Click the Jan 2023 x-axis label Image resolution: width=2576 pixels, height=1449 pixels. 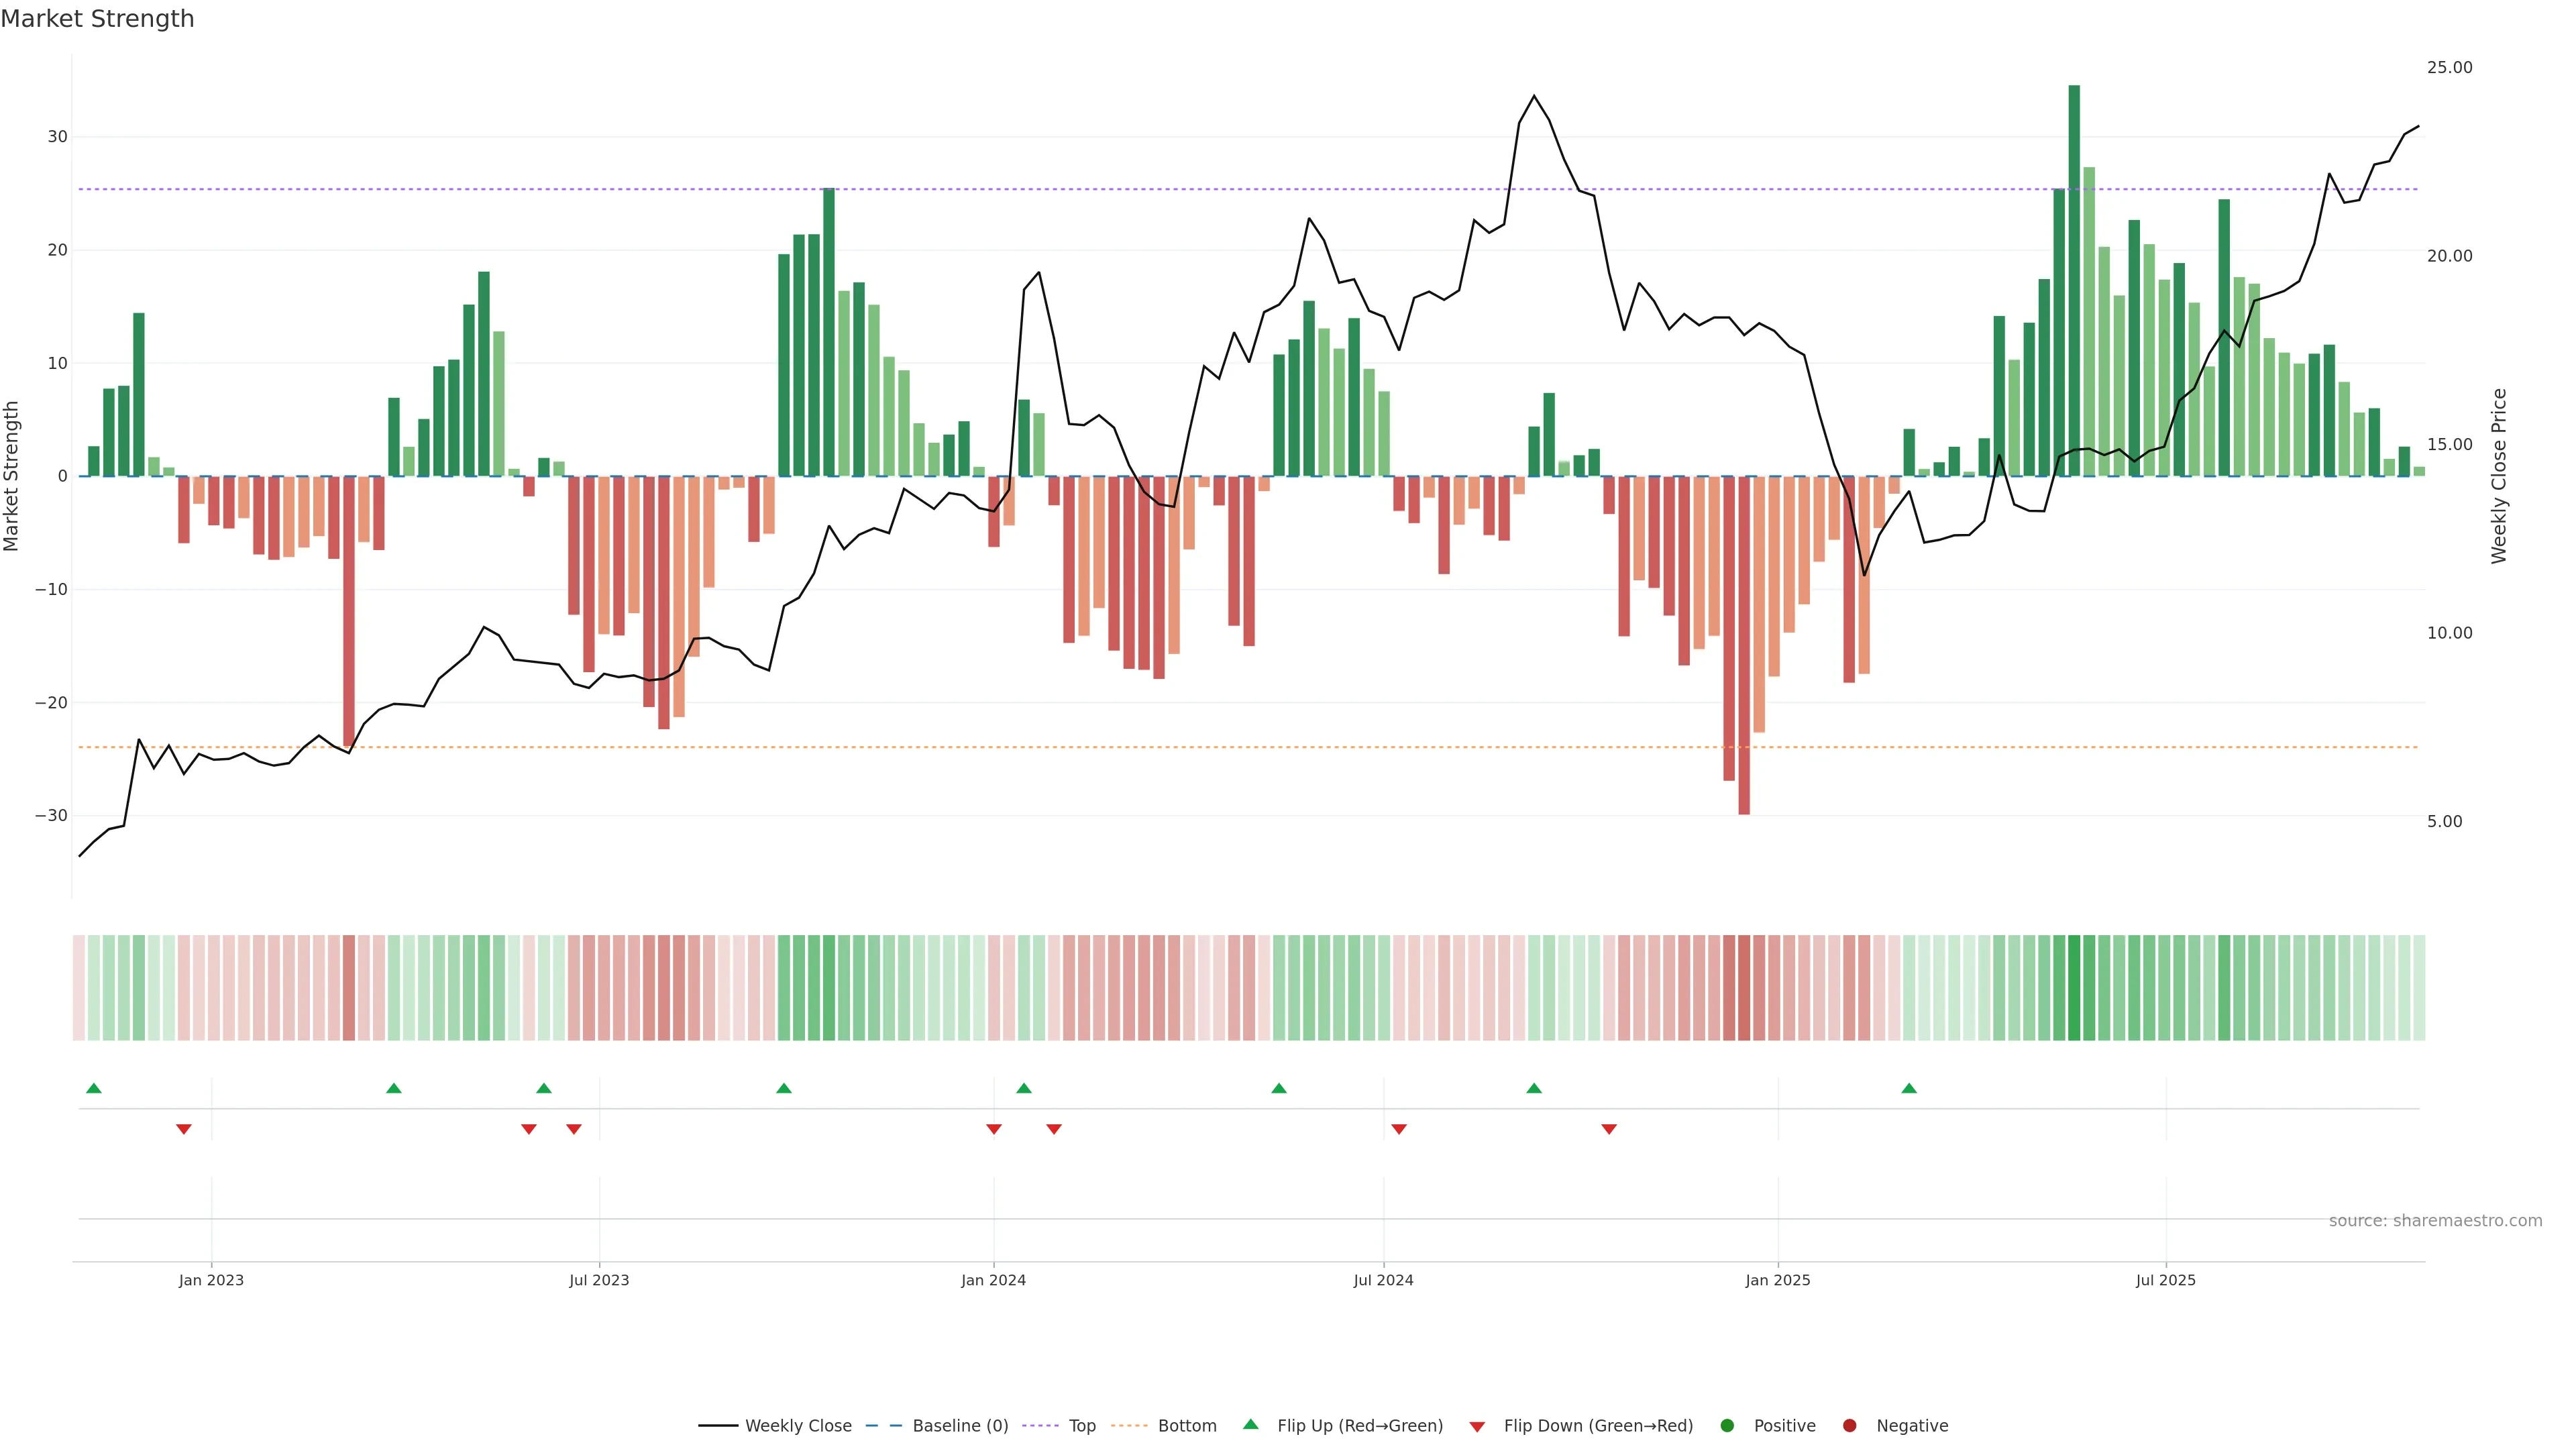click(x=211, y=1280)
